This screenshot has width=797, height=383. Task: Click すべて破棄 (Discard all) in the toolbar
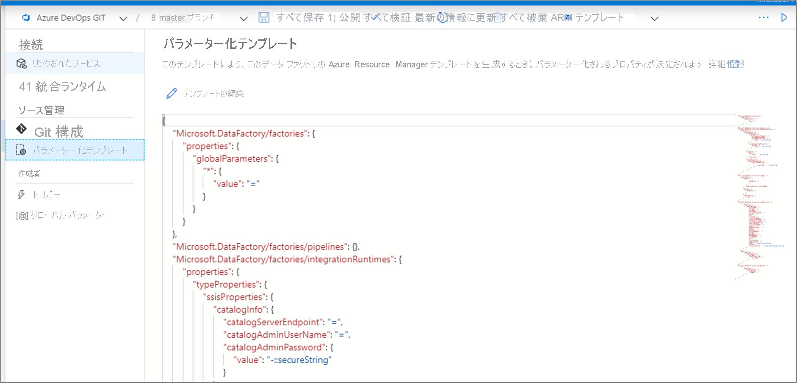[x=523, y=17]
